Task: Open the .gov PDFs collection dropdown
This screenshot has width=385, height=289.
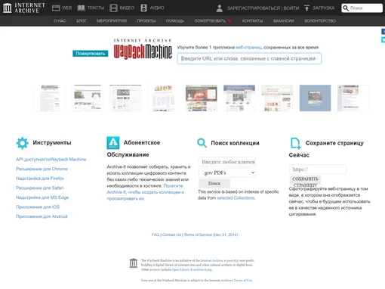Action: (227, 172)
